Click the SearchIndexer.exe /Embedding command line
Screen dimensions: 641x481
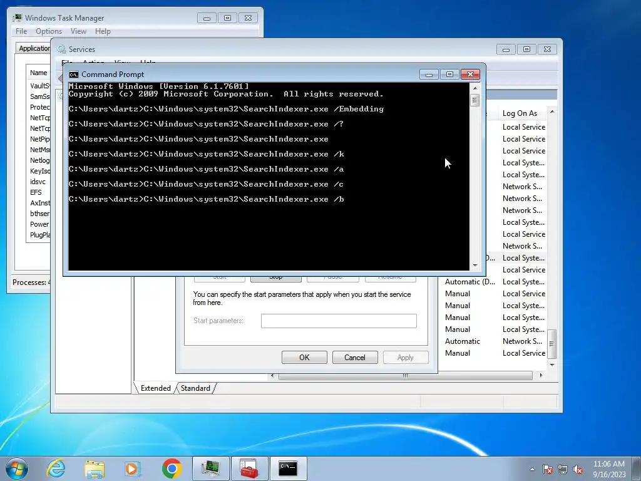click(226, 109)
